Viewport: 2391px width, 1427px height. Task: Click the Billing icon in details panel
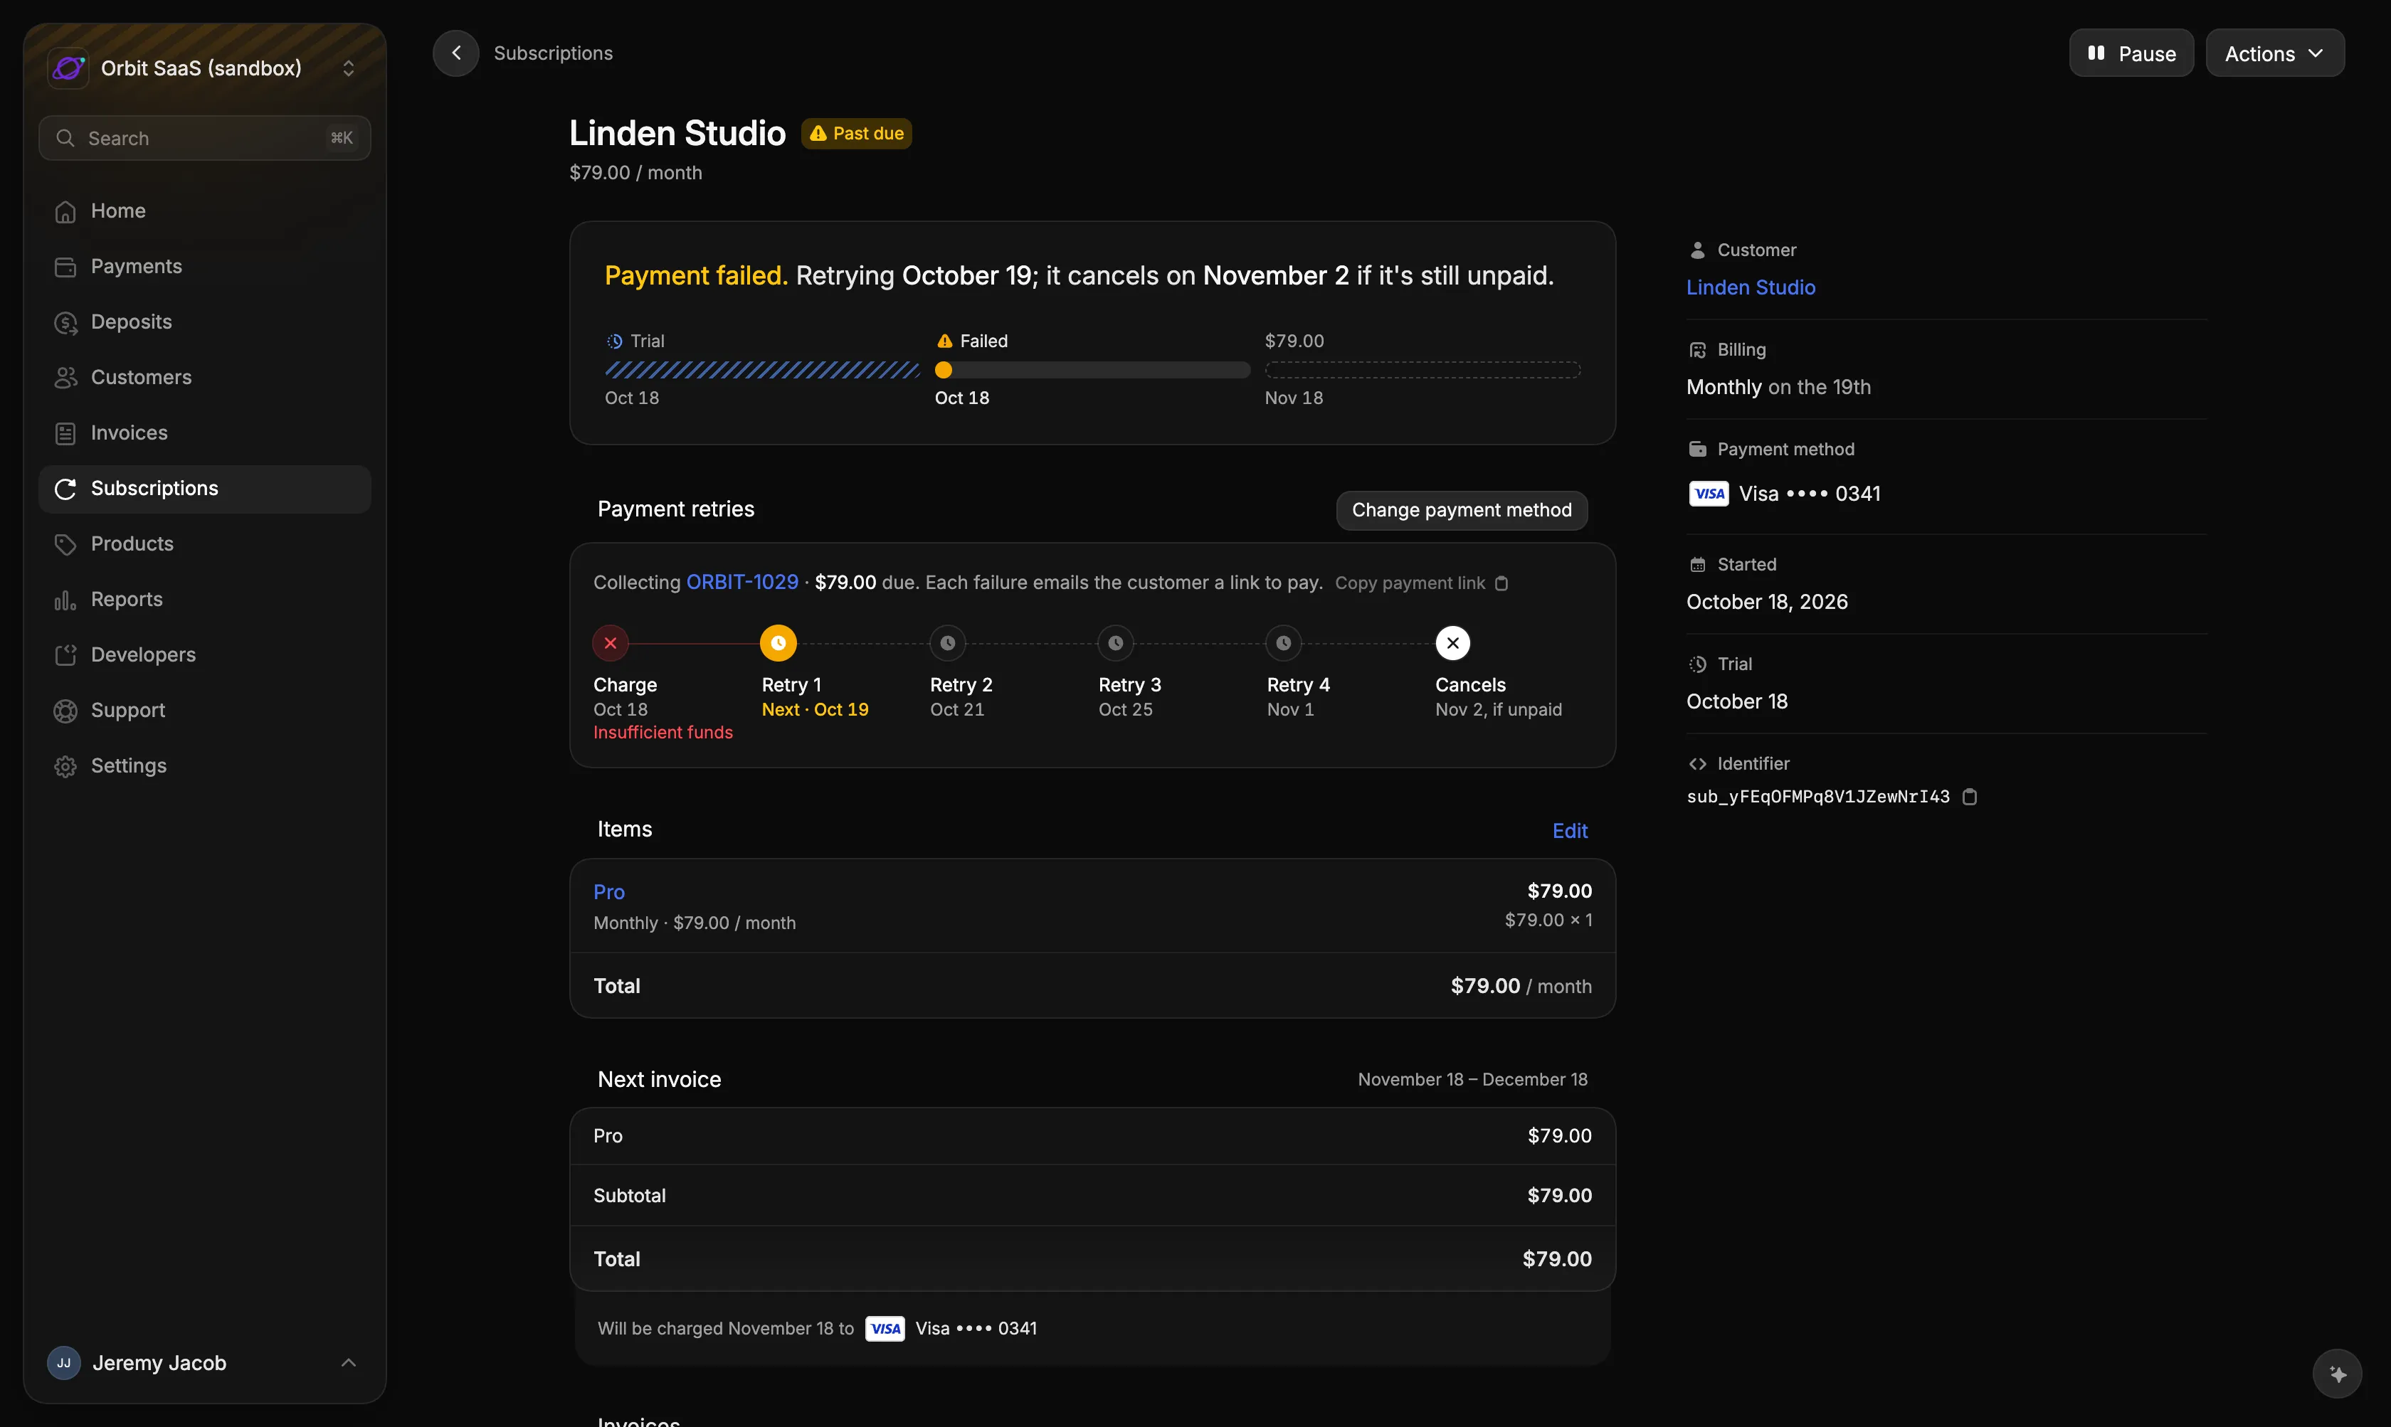[x=1698, y=350]
